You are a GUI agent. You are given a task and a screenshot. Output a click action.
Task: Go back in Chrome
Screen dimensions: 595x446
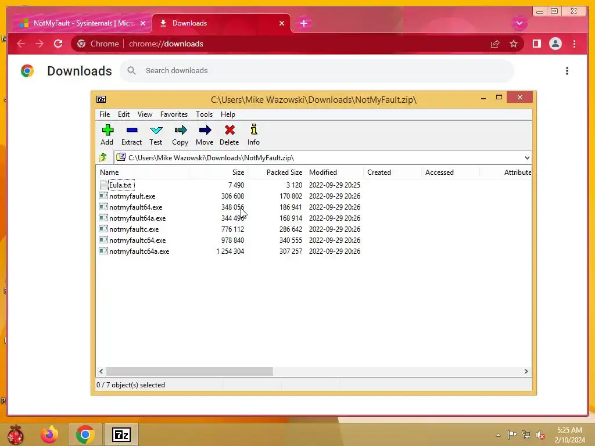pyautogui.click(x=21, y=44)
